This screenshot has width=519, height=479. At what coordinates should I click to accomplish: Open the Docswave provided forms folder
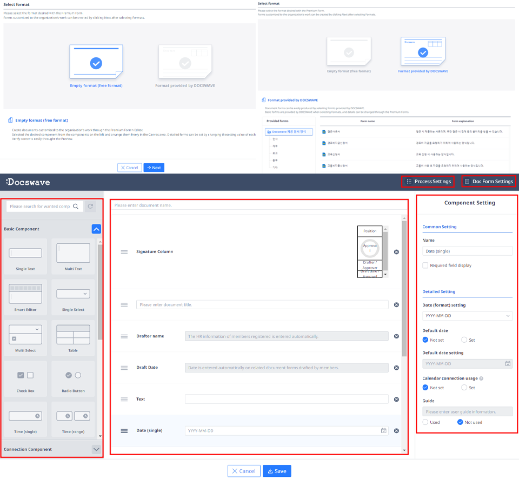289,132
